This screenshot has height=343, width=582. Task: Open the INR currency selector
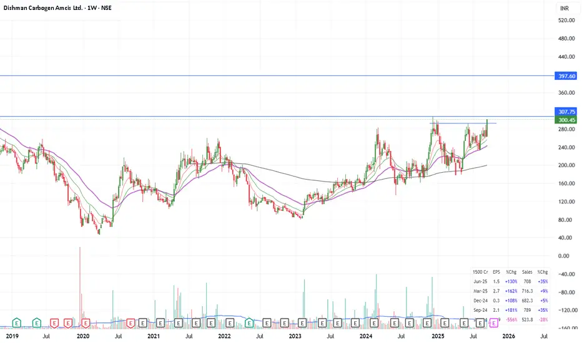point(565,8)
